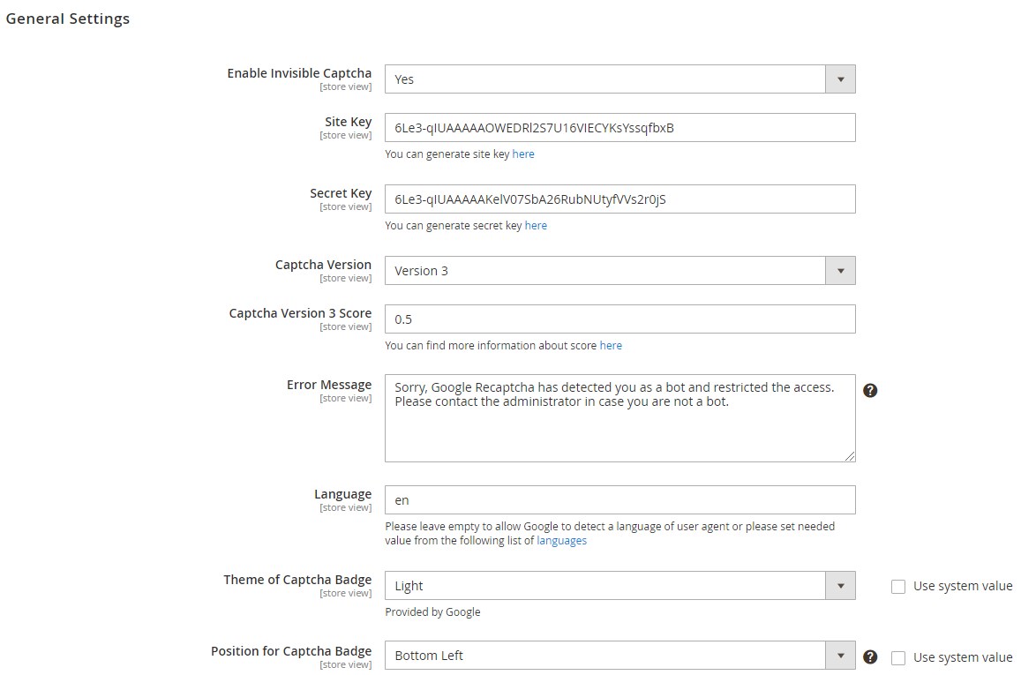Open the Enable Invisible Captcha dropdown
This screenshot has width=1021, height=675.
pyautogui.click(x=619, y=79)
